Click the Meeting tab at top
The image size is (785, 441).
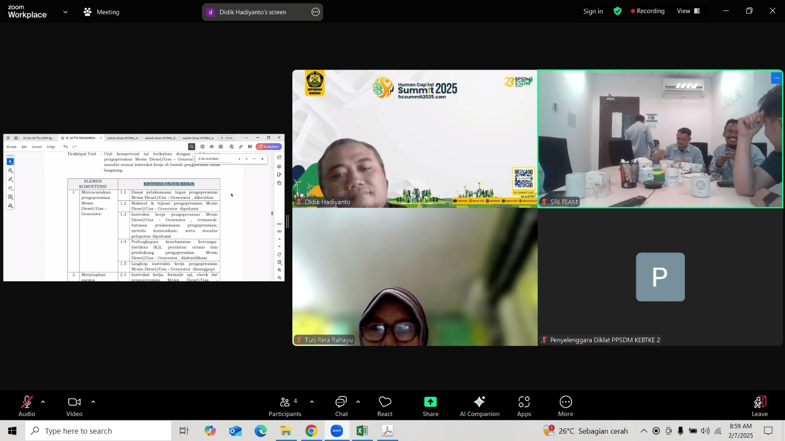tap(102, 12)
